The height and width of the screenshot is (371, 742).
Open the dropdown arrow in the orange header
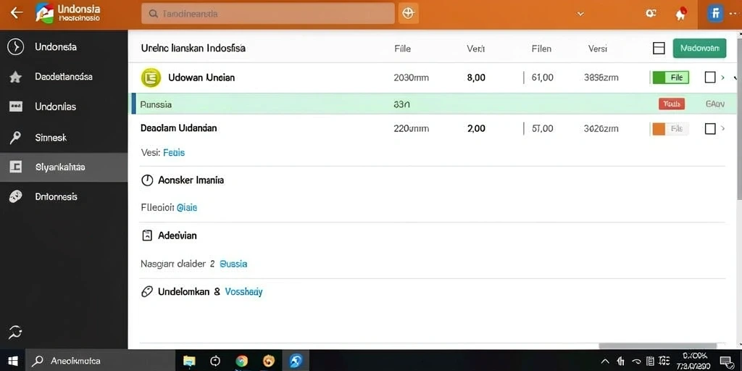click(x=580, y=14)
